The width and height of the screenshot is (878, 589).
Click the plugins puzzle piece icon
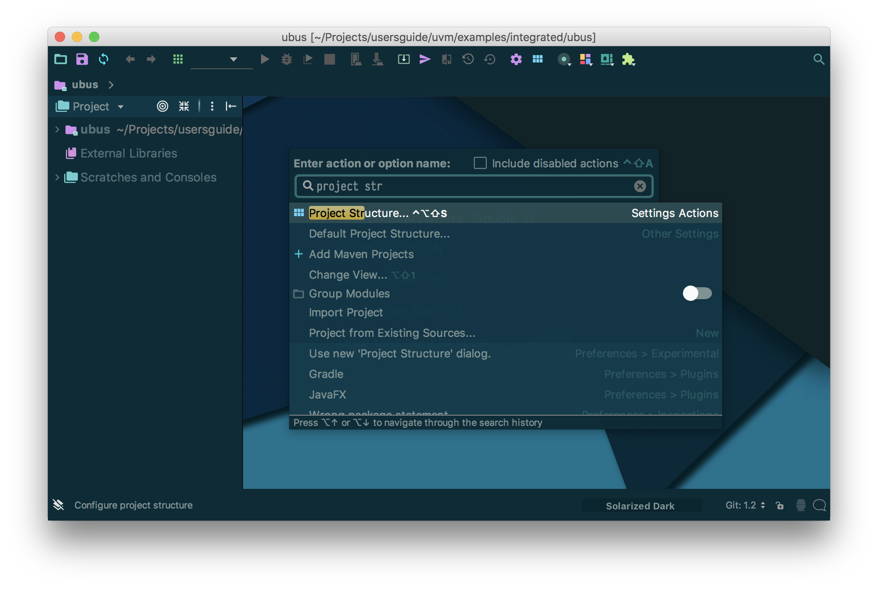(628, 59)
